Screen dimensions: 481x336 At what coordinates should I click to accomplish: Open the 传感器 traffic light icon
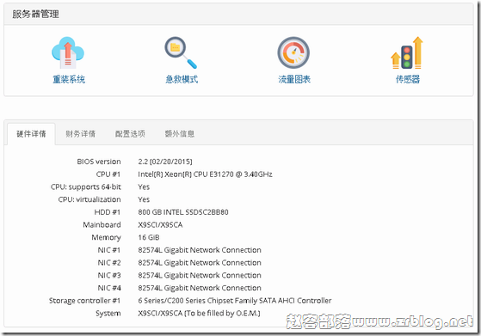(407, 52)
